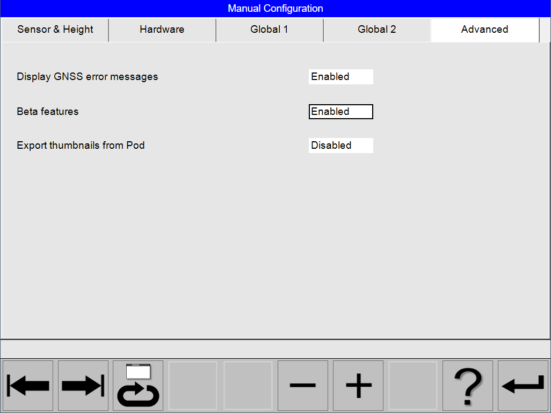Click the Advanced tab label

point(484,30)
